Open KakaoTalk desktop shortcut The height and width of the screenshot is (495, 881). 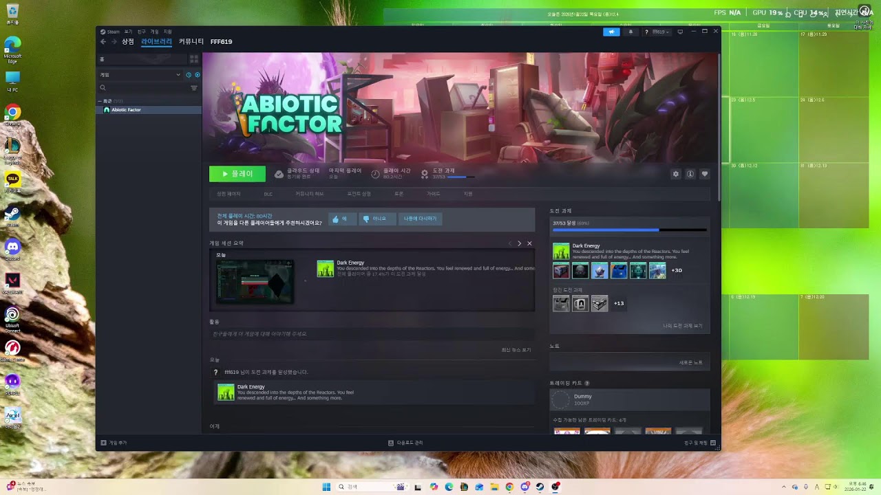point(12,181)
